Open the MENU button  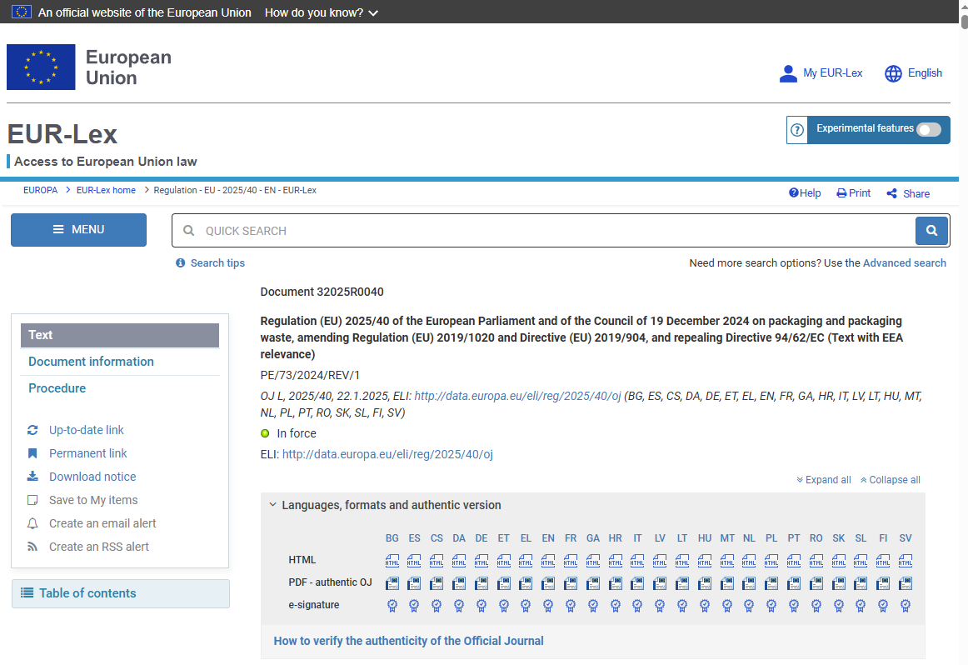[78, 230]
